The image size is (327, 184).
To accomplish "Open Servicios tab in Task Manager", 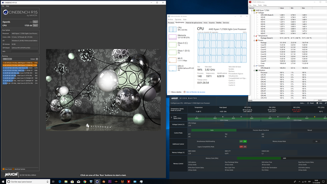I will (226, 22).
